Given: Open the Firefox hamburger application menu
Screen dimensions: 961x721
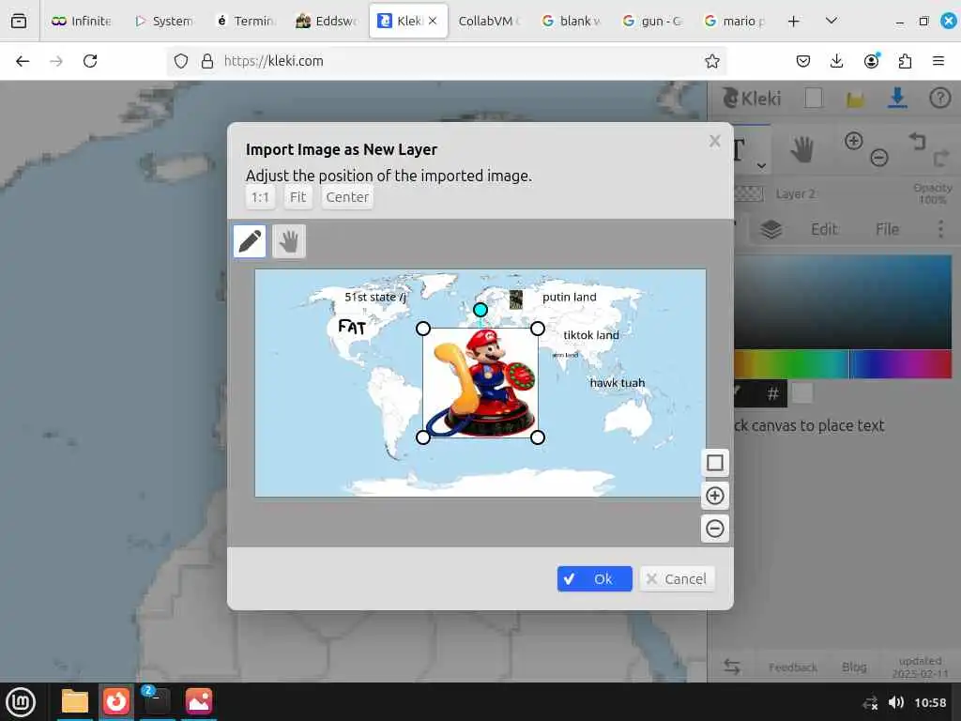Looking at the screenshot, I should coord(938,61).
